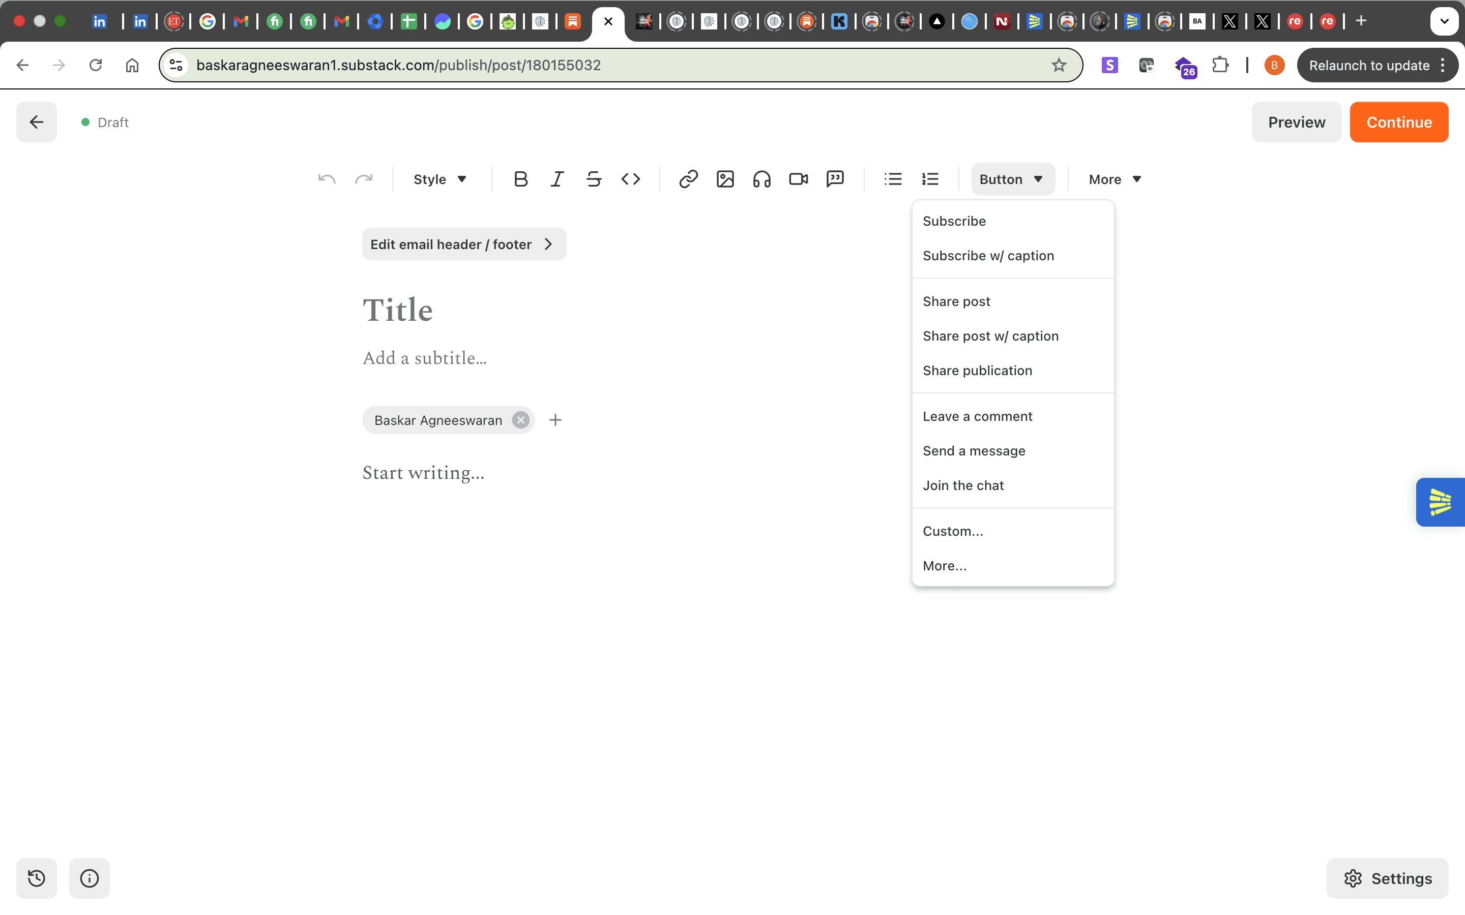Insert a code block
Viewport: 1465px width, 915px height.
[x=630, y=179]
